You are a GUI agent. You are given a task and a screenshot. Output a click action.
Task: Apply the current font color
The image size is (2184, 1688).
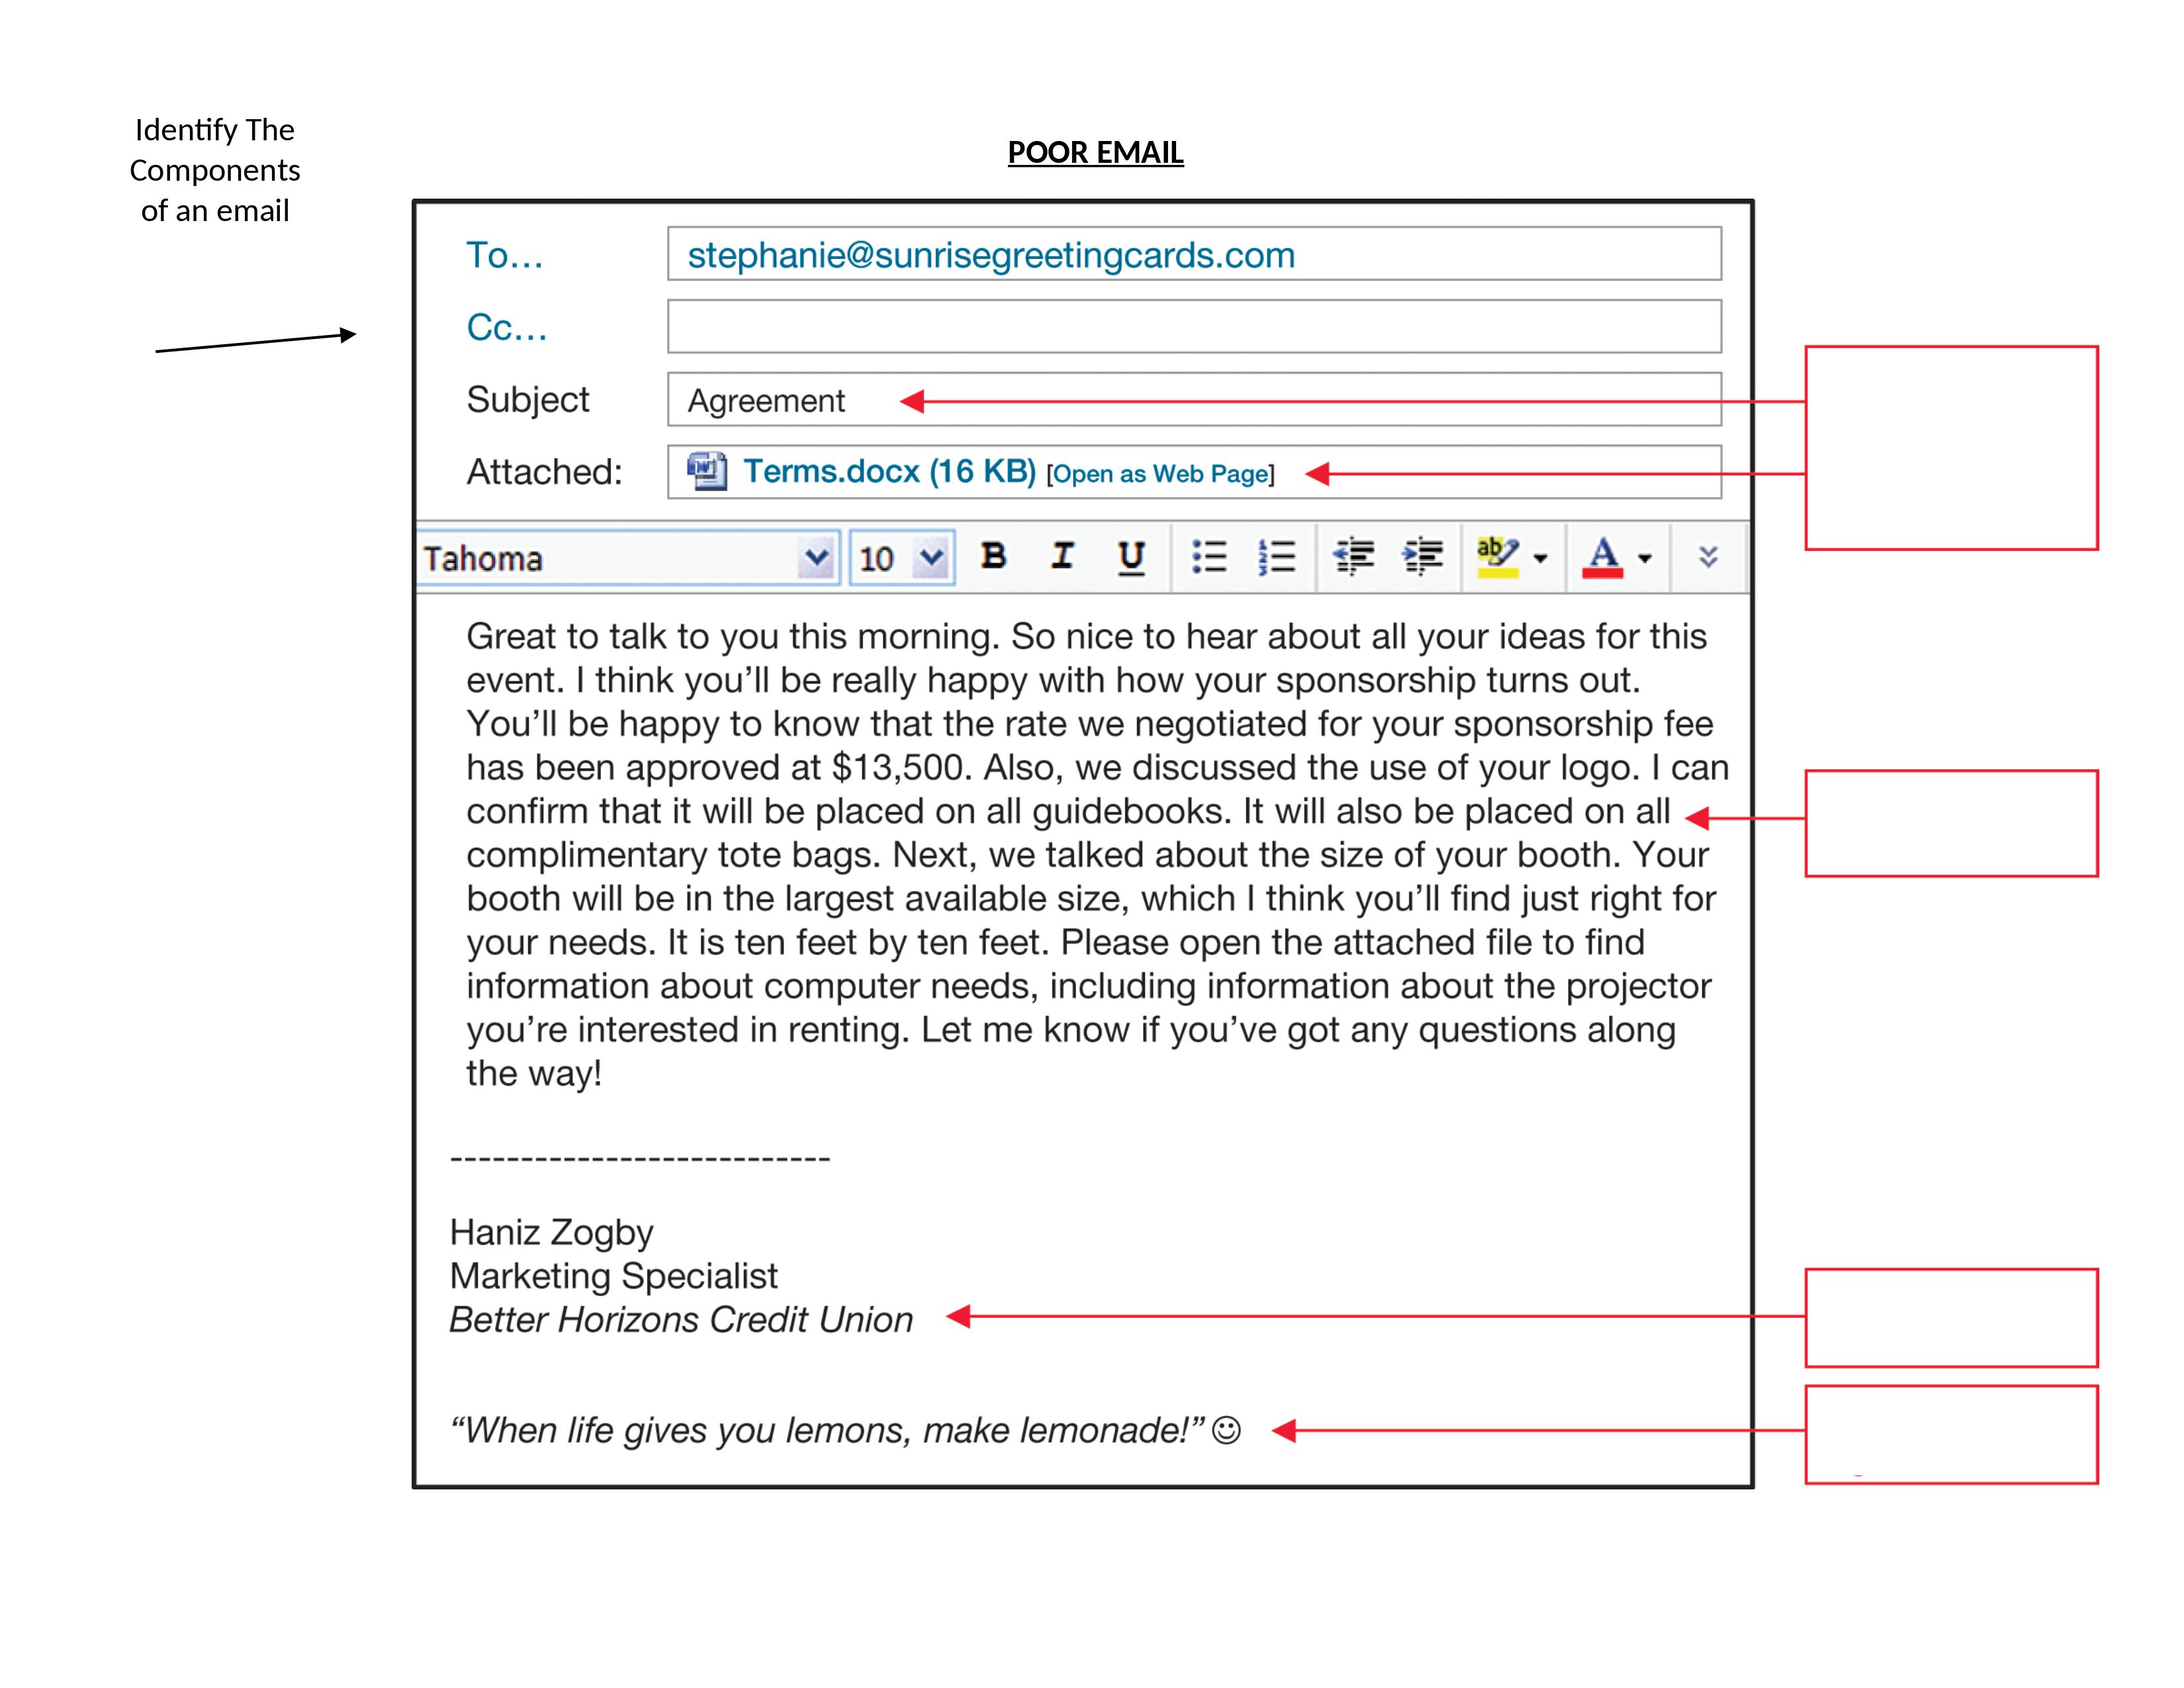coord(1604,558)
